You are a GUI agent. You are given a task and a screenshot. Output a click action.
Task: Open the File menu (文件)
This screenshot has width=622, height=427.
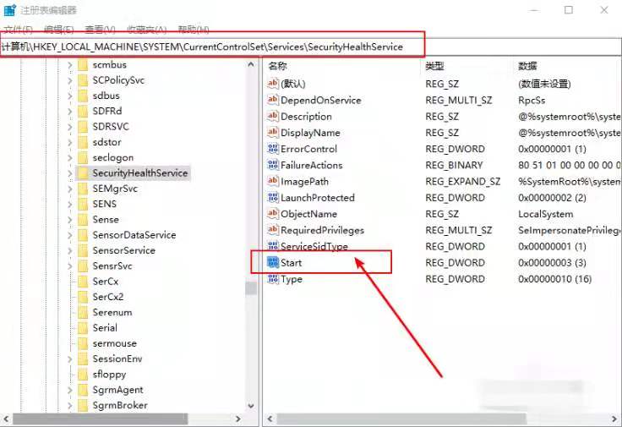[x=18, y=30]
